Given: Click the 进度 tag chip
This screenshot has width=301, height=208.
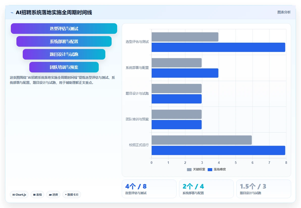Looking at the screenshot, I should (x=53, y=195).
